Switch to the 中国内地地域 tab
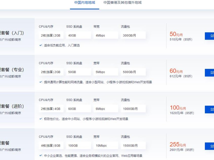 pyautogui.click(x=85, y=3)
